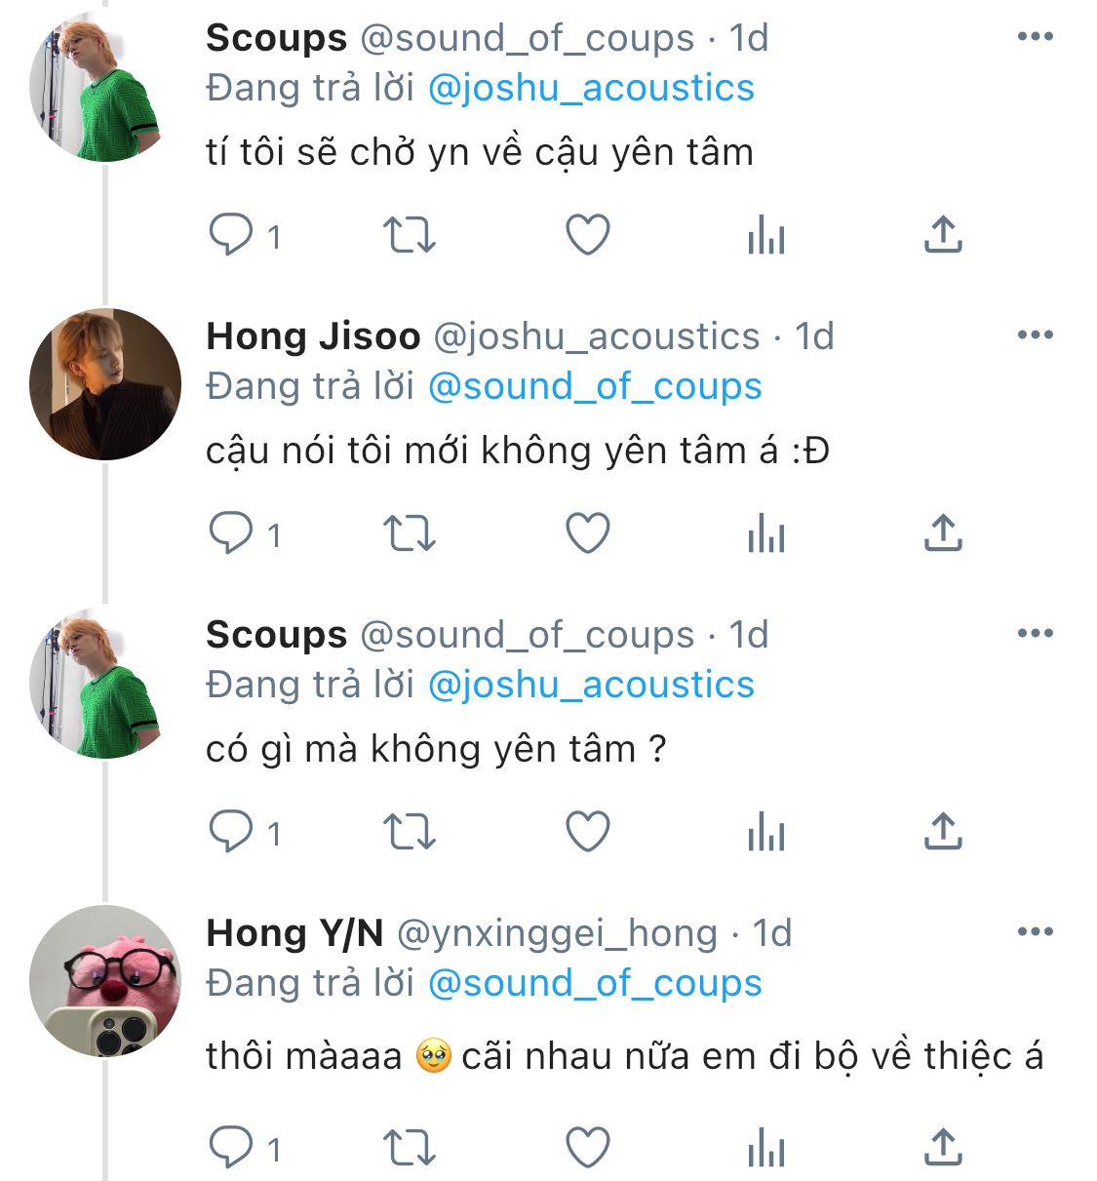Open @sound_of_coups mention in Hong Y/N's tweet
1097x1181 pixels.
point(595,983)
